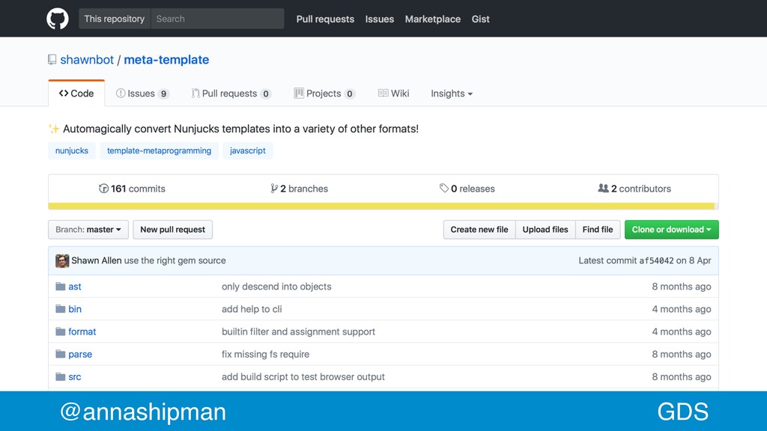
Task: Click the repository book icon beside shawnbot
Action: (x=52, y=60)
